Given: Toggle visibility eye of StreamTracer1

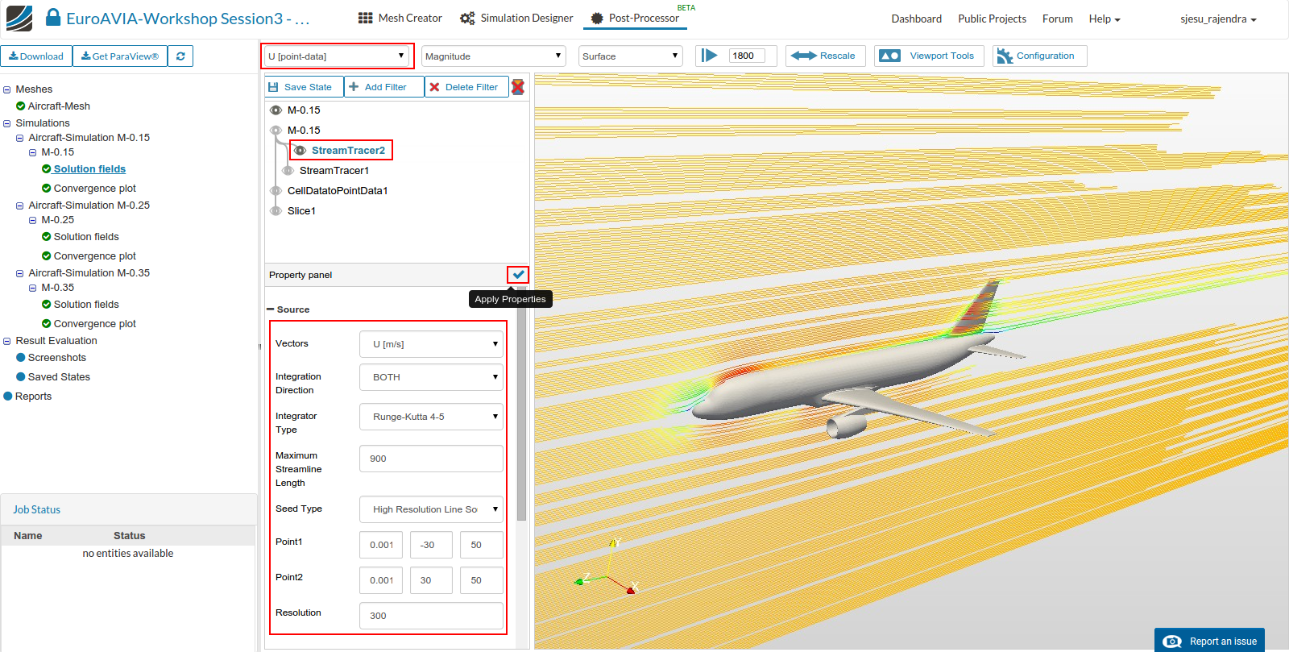Looking at the screenshot, I should (x=288, y=171).
